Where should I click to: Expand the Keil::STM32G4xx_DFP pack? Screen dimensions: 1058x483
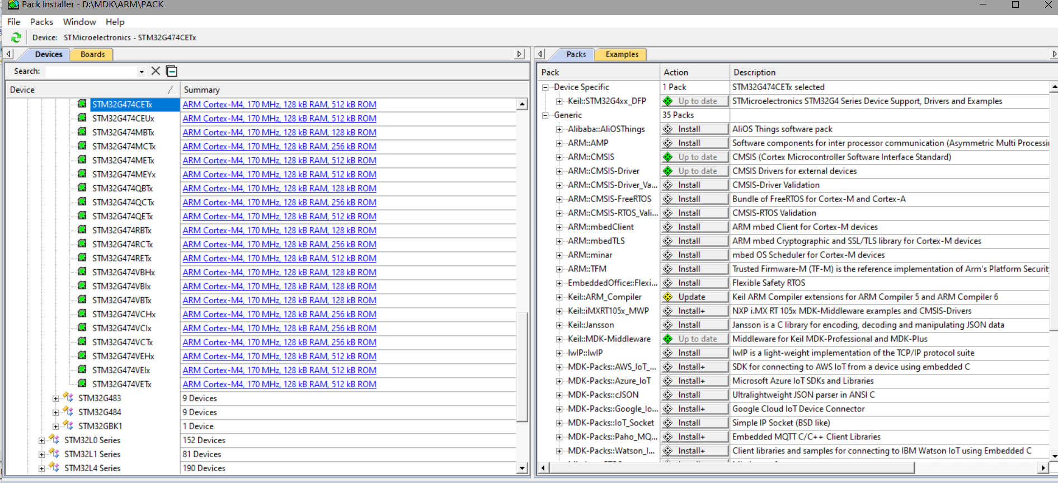(x=559, y=101)
